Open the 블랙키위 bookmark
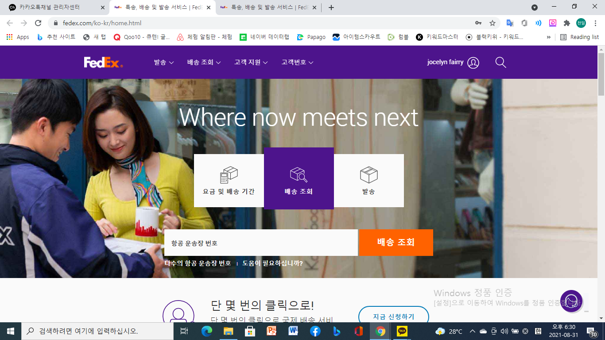Image resolution: width=605 pixels, height=340 pixels. (495, 37)
